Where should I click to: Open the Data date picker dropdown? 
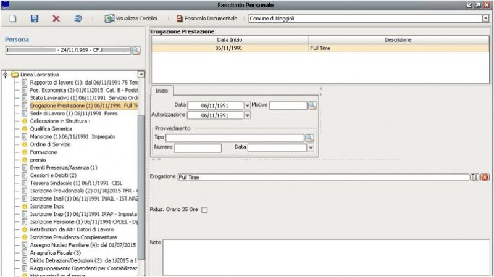click(x=248, y=105)
